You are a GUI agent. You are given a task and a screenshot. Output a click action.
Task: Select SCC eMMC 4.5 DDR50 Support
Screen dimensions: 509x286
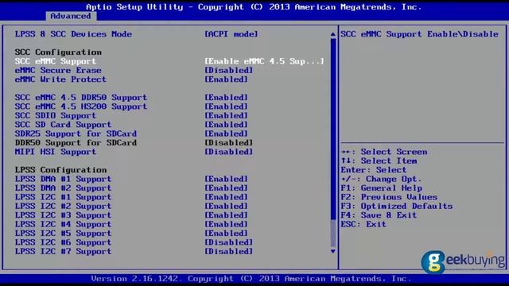[x=81, y=98]
